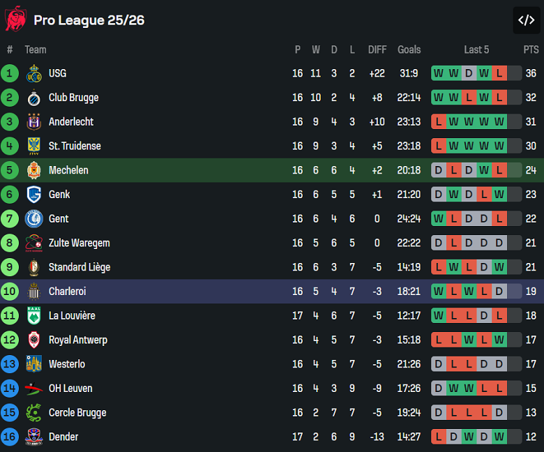
Task: Click the Genk club crest
Action: click(33, 195)
